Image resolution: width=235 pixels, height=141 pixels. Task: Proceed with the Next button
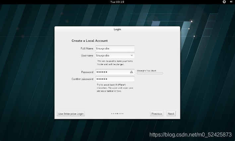(x=171, y=114)
